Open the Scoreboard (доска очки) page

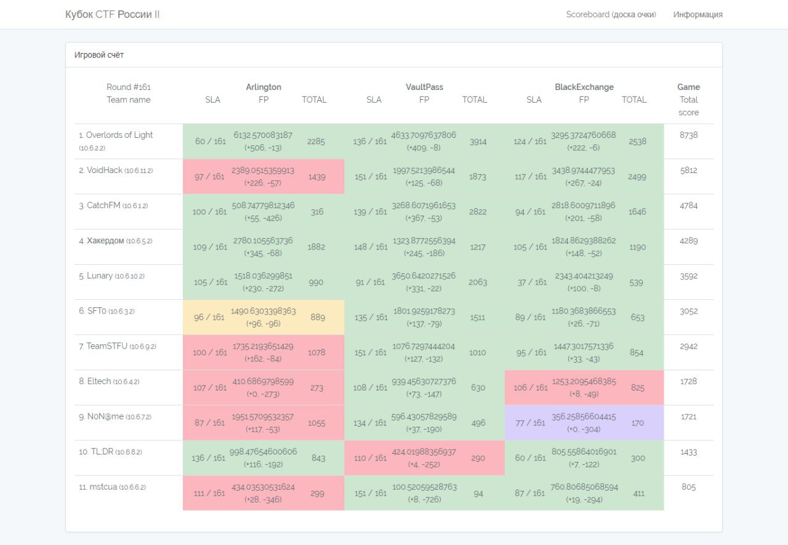pos(611,14)
